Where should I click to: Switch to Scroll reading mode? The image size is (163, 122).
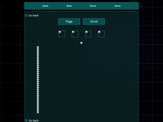[94, 21]
